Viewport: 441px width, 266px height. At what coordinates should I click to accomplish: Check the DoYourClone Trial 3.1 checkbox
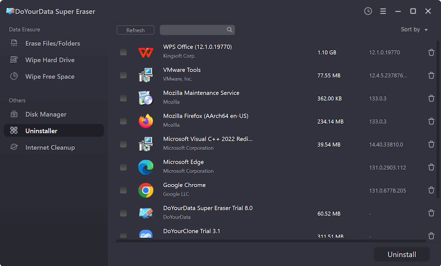click(123, 236)
